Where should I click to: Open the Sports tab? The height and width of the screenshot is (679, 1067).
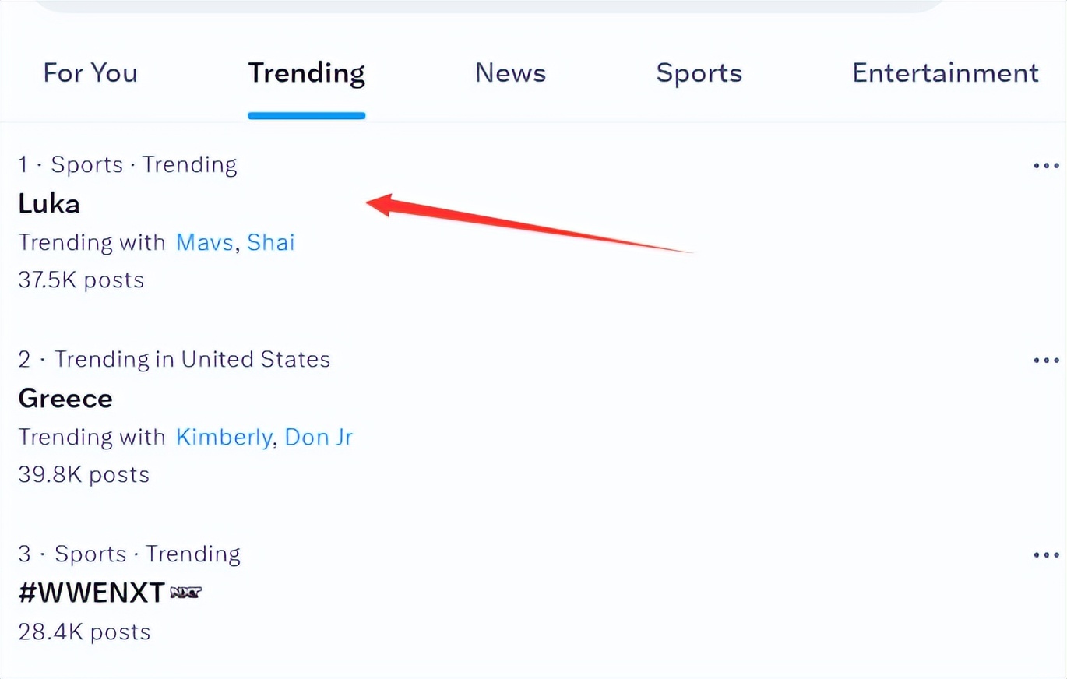[x=699, y=73]
